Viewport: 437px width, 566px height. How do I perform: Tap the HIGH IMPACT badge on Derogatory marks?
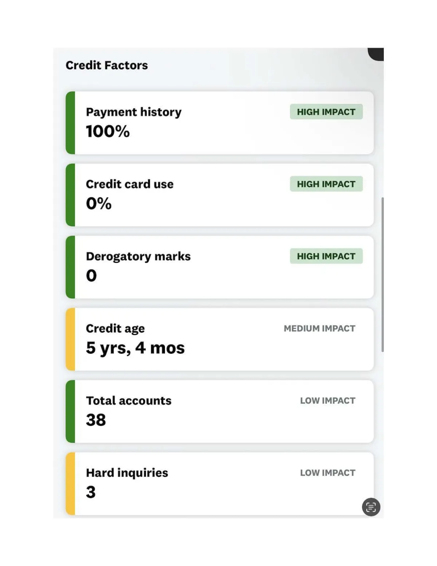point(326,256)
